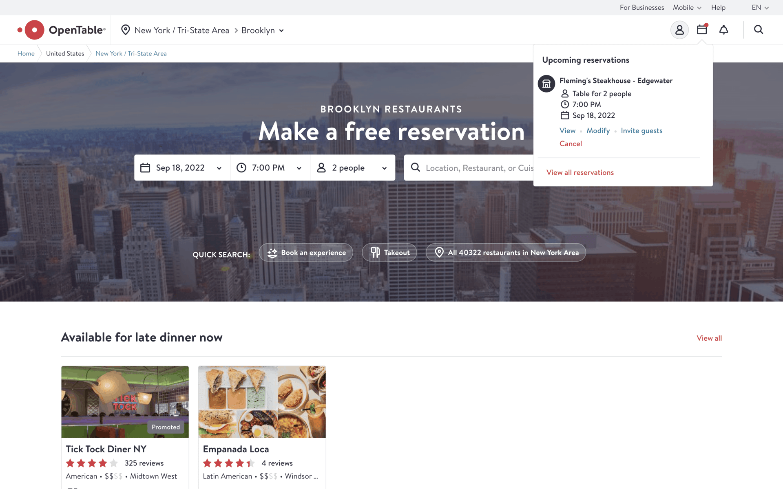Open the Help link

click(718, 7)
